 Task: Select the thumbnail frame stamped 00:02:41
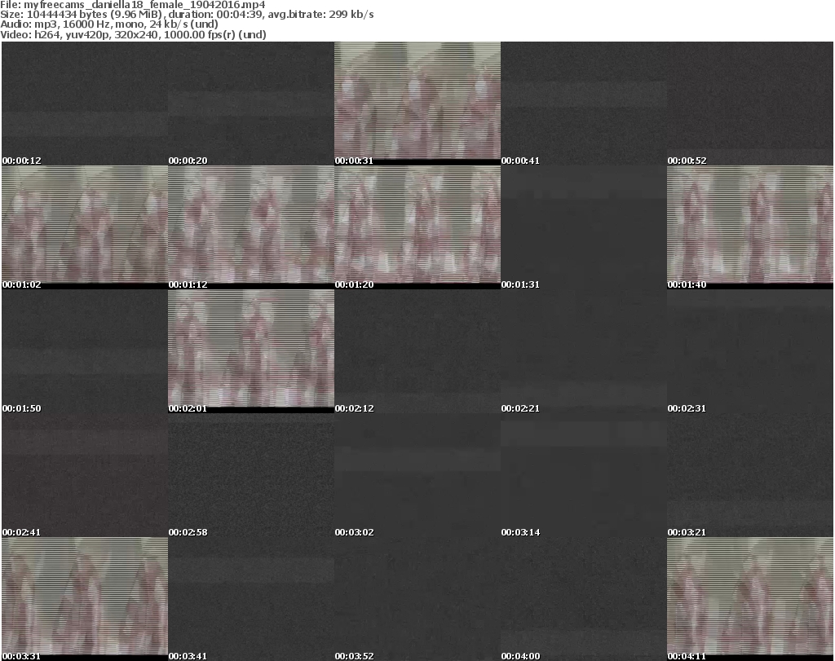[85, 475]
